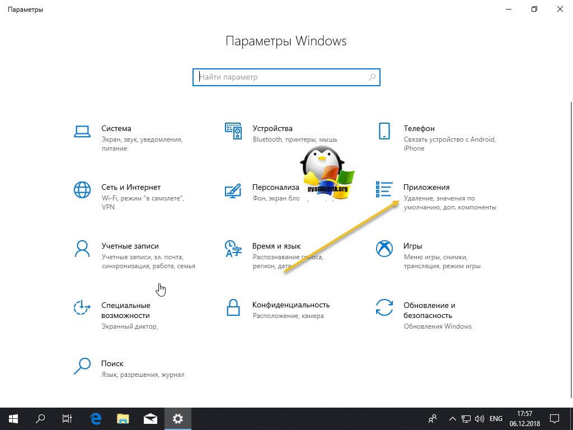Screen dimensions: 573x430
Task: Click the volume speaker tray icon
Action: click(x=479, y=419)
